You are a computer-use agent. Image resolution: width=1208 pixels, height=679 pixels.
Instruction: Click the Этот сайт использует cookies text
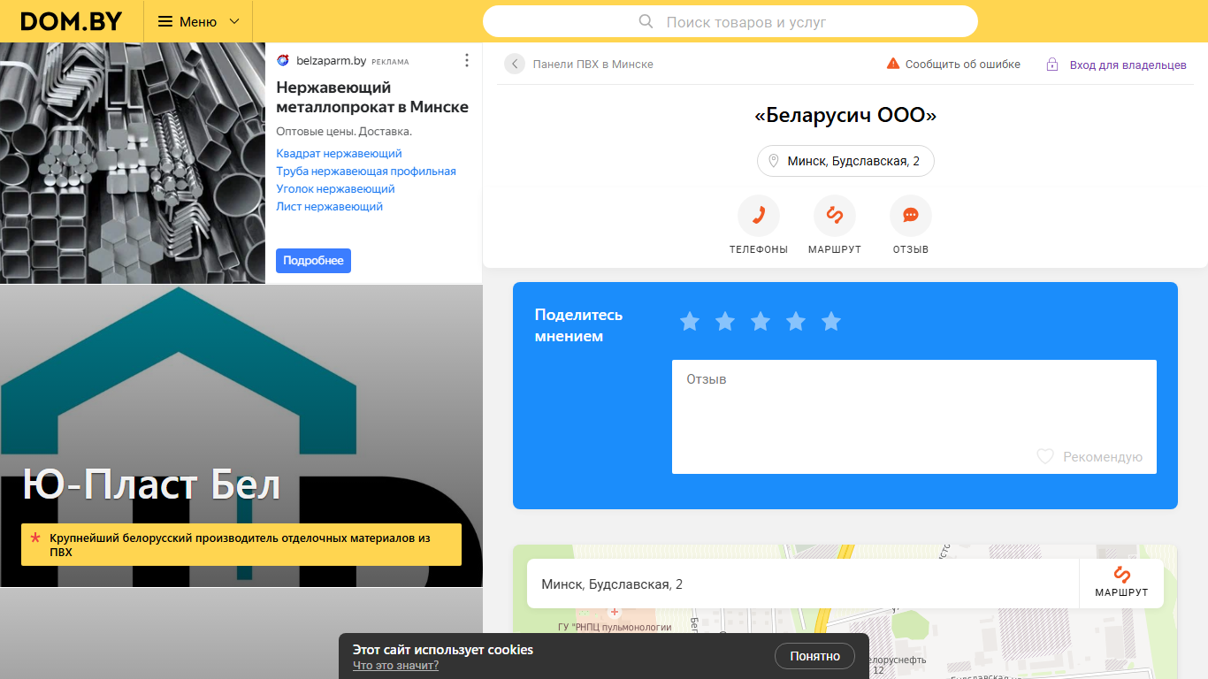[x=443, y=650]
